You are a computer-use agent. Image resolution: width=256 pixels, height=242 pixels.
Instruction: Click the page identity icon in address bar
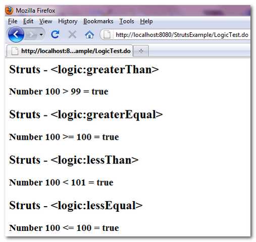[107, 35]
